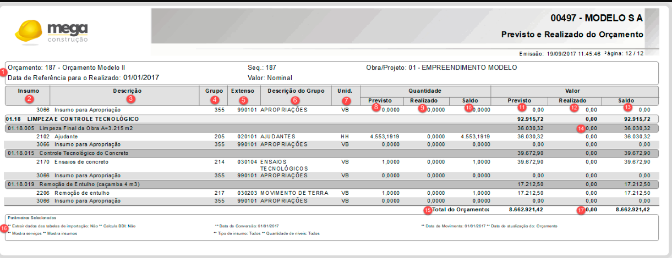Click '** Mostra insumos' parameter
Viewport: 672px width, 258px height.
(60, 233)
